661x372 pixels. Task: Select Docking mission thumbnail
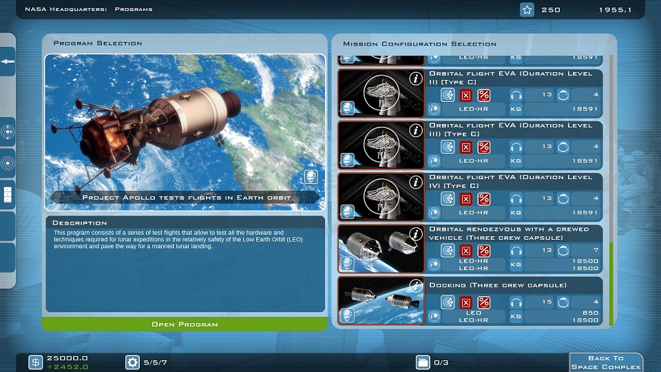381,301
